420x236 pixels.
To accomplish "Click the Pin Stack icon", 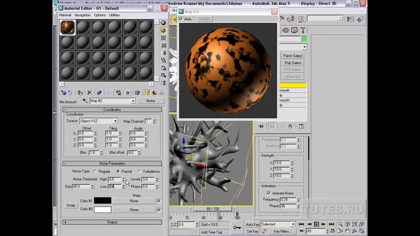I will tap(261, 127).
